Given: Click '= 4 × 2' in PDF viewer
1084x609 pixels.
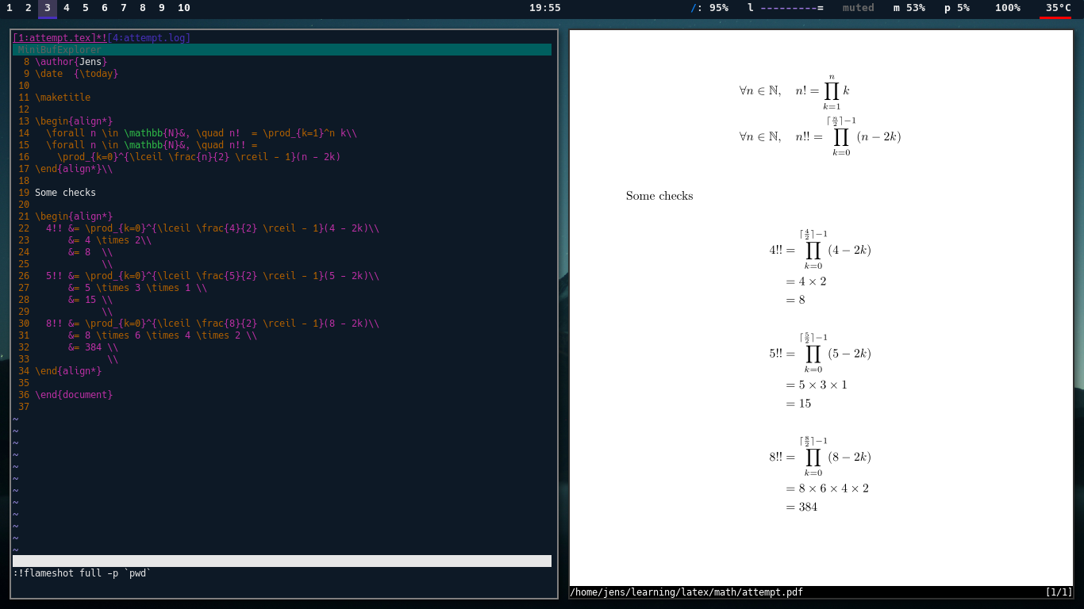Looking at the screenshot, I should tap(806, 282).
